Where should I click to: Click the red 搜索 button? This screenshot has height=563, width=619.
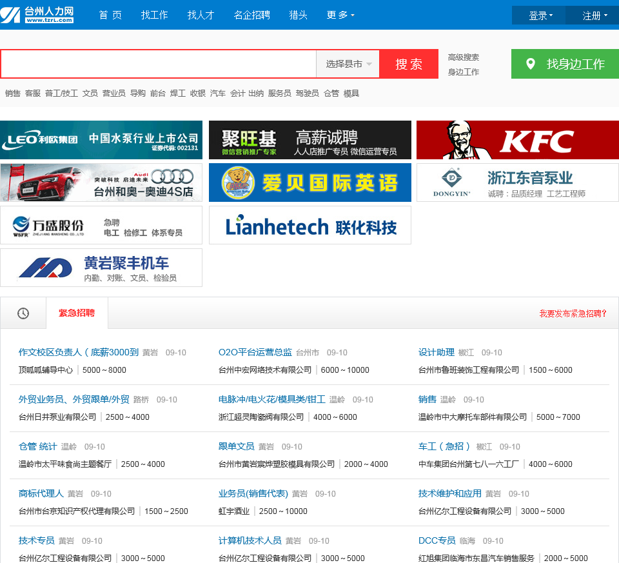[409, 64]
